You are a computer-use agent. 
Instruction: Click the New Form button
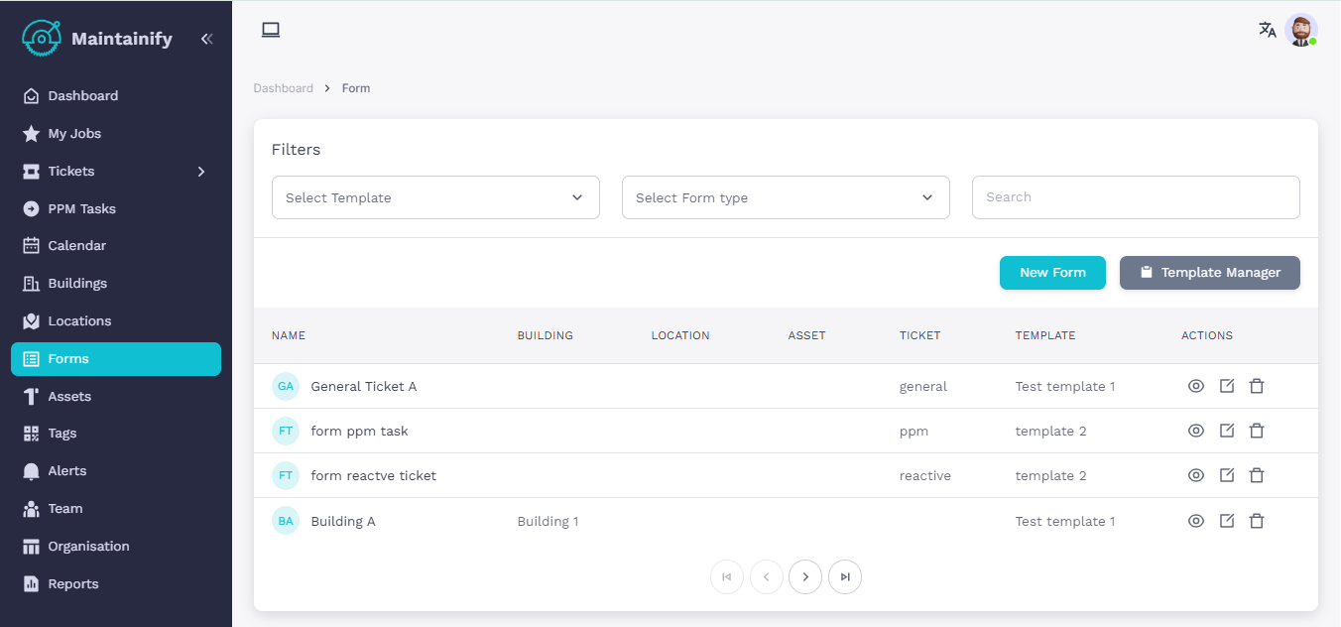1052,273
